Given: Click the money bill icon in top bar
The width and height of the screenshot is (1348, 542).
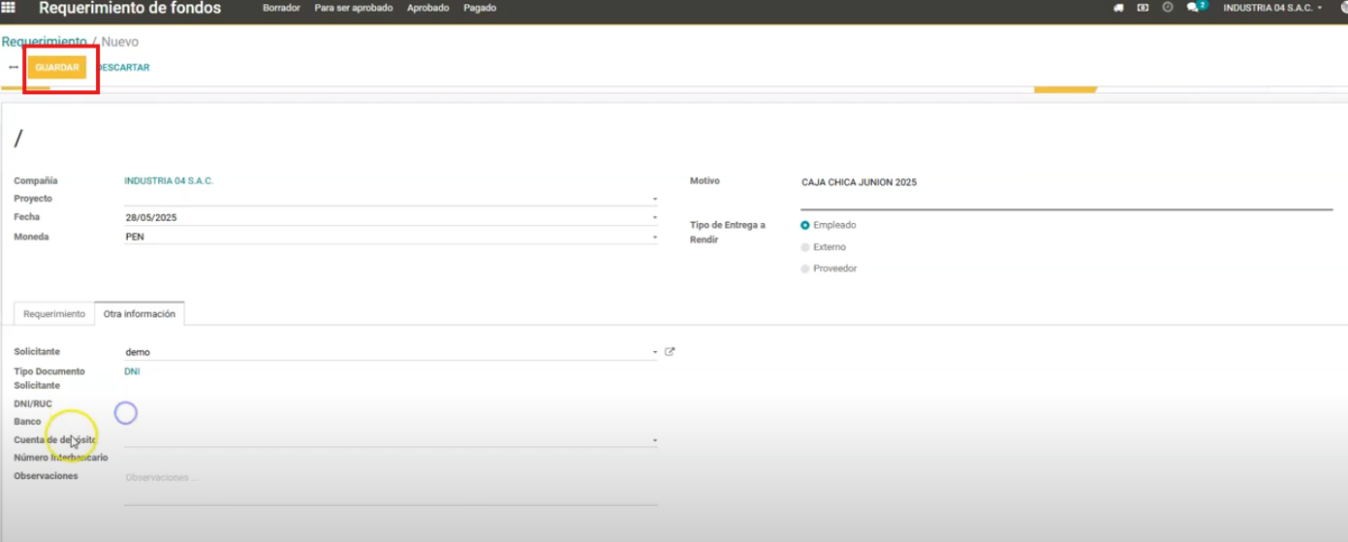Looking at the screenshot, I should [1143, 8].
